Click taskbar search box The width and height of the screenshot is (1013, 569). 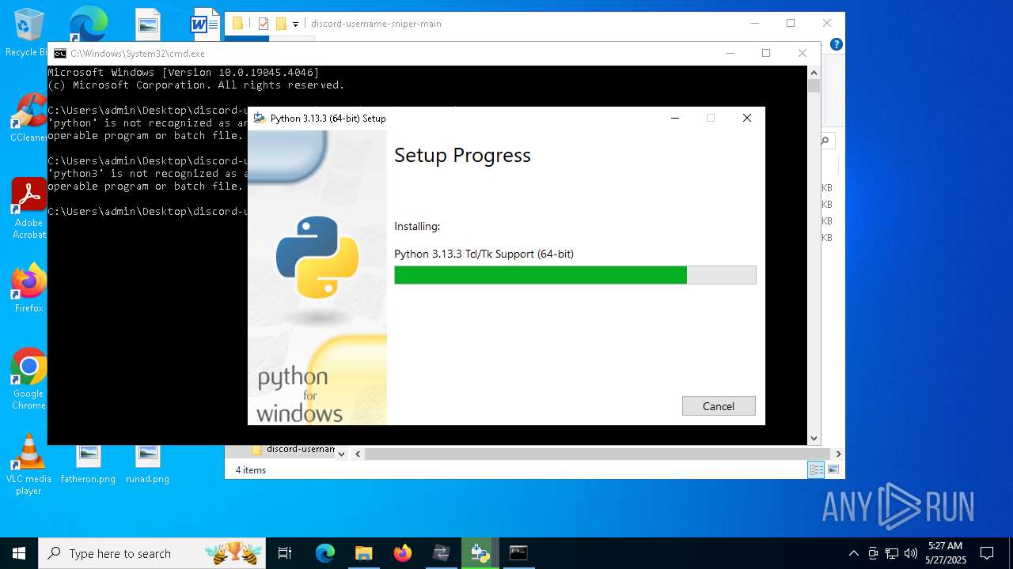pyautogui.click(x=153, y=553)
